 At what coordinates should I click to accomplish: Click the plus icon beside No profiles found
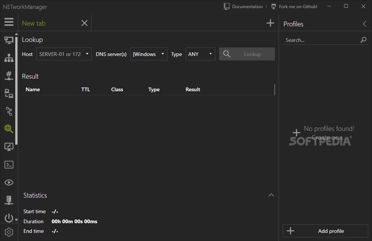tap(296, 133)
